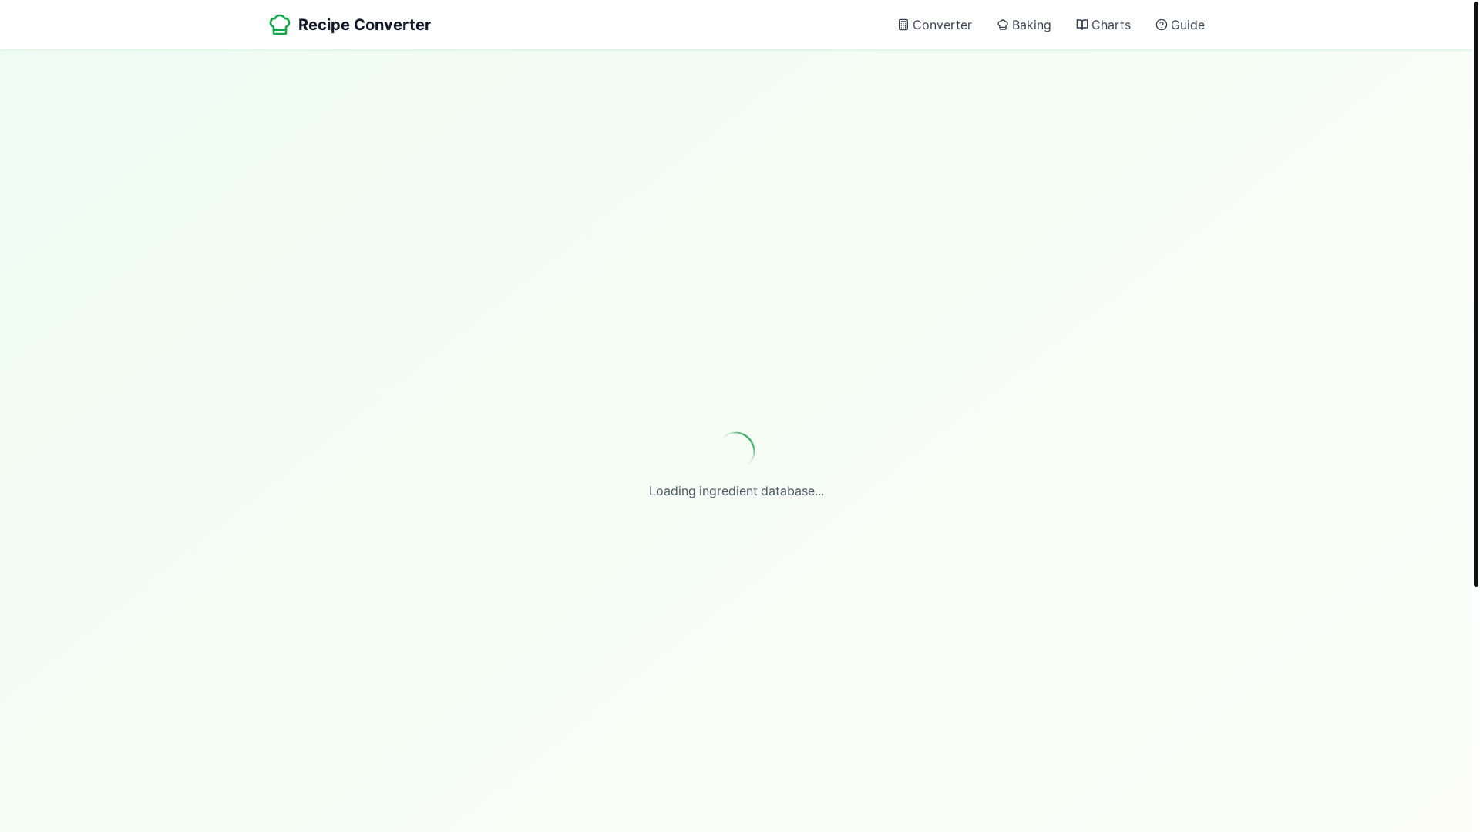Open the Baking nav item
1480x832 pixels.
(1024, 25)
